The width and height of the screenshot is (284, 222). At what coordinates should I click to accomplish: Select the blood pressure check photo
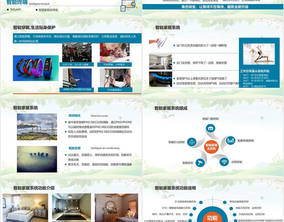coord(115,78)
